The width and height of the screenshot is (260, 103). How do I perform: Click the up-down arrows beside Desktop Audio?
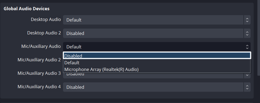(x=247, y=20)
